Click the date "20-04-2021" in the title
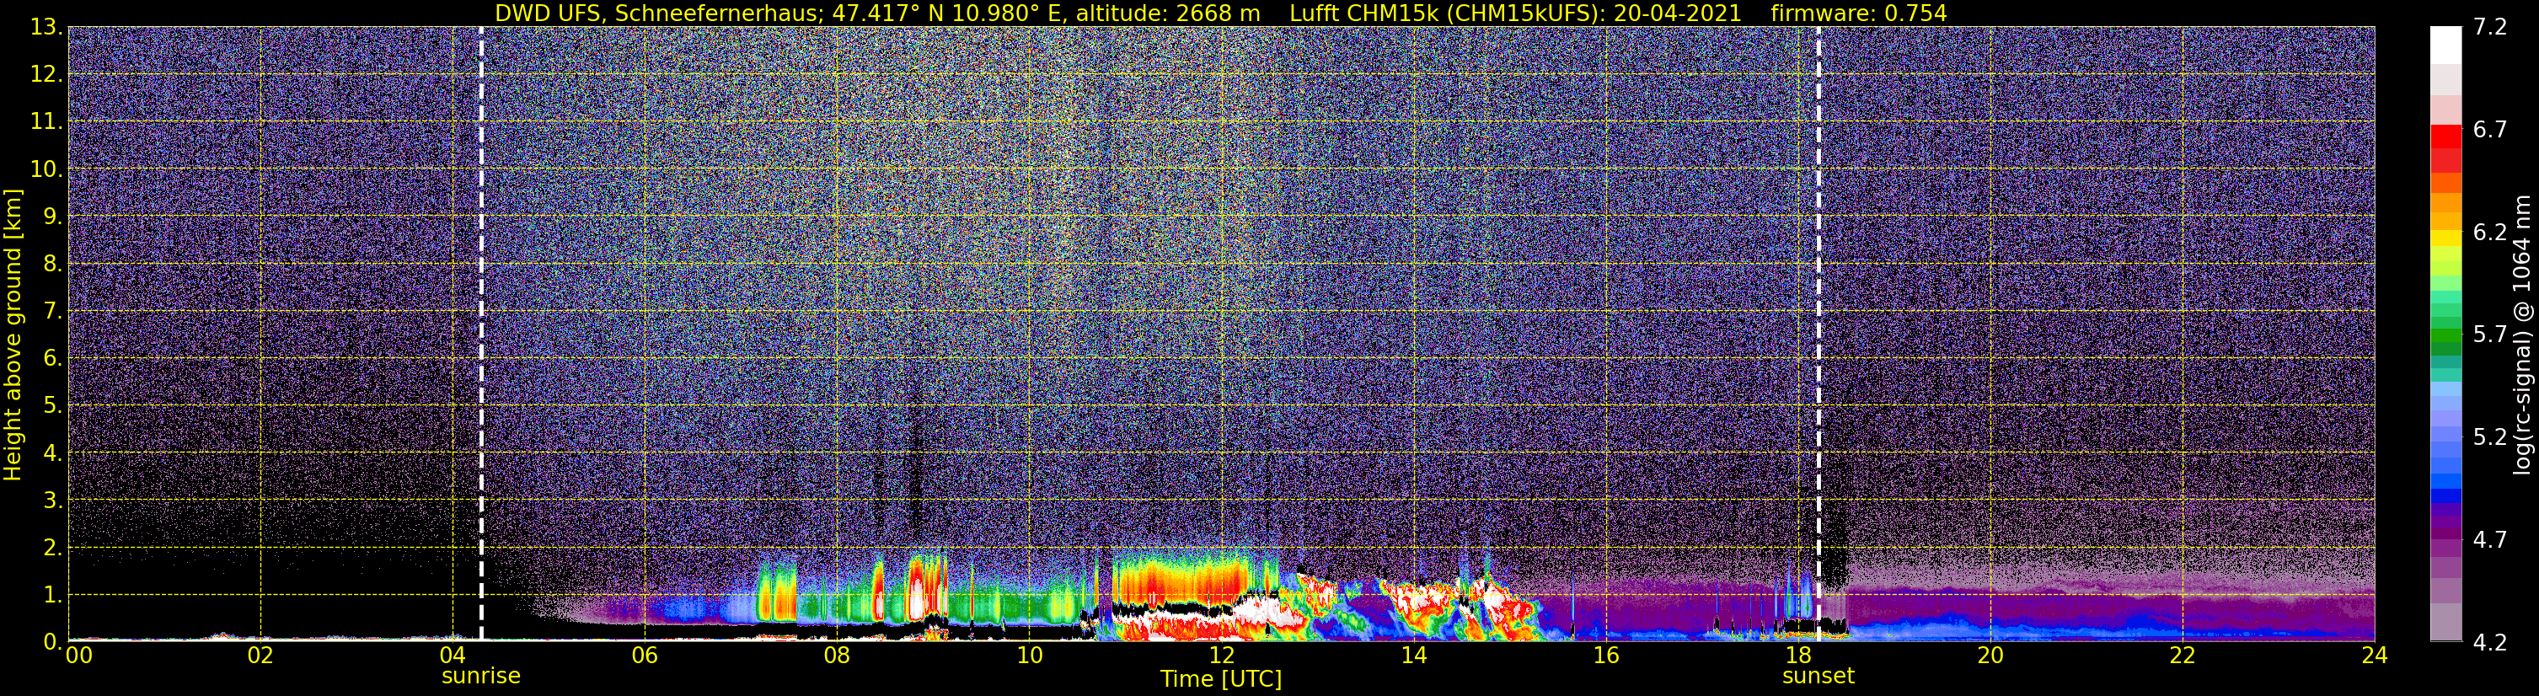The height and width of the screenshot is (696, 2539). [x=1679, y=13]
